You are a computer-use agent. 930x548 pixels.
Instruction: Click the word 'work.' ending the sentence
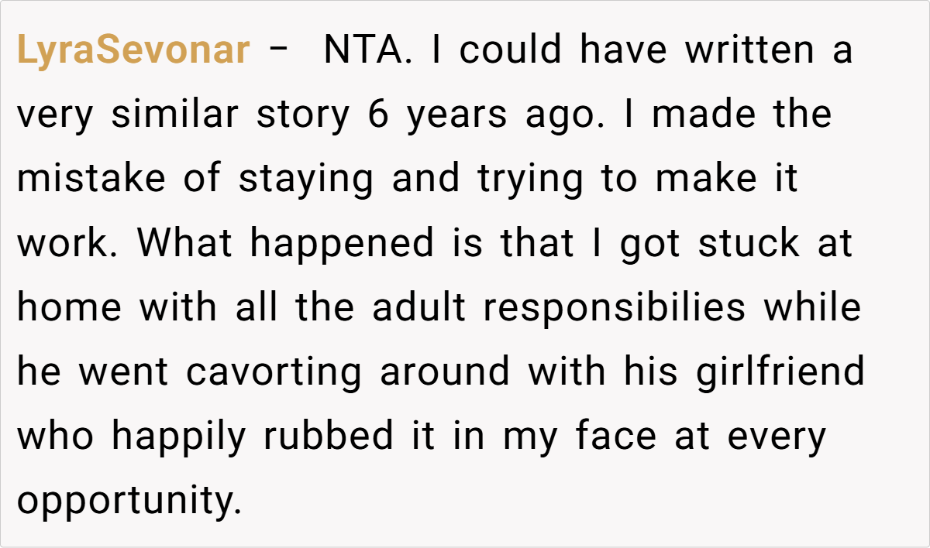68,244
